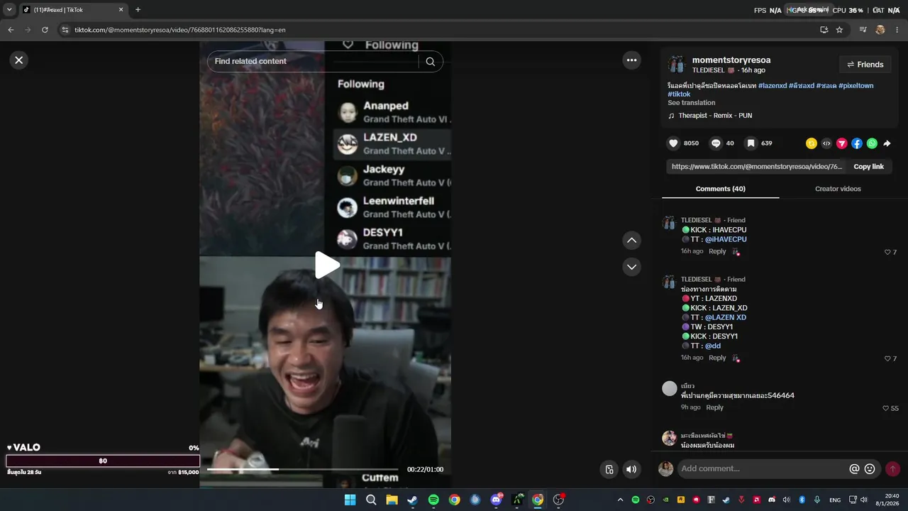
Task: Go back in browser history
Action: 11,30
